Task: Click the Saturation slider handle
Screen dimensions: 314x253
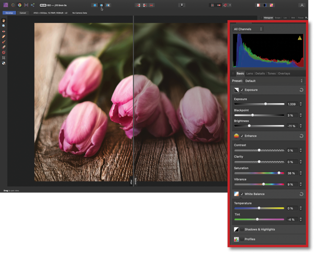Action: (279, 173)
